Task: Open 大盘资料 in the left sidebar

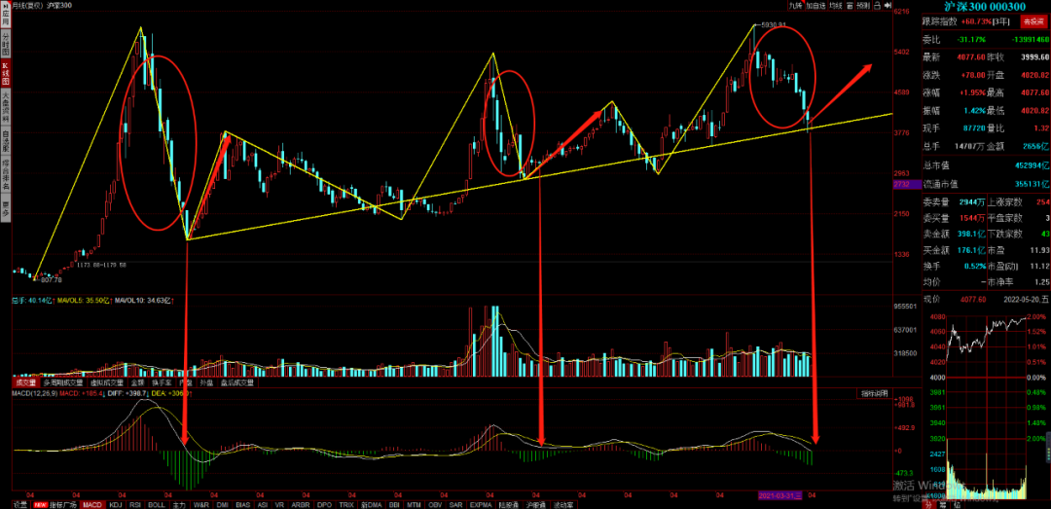Action: pyautogui.click(x=6, y=109)
